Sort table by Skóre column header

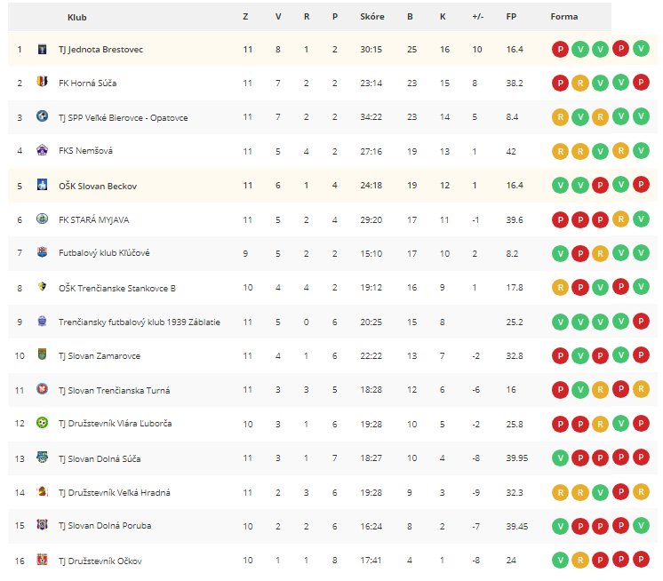[x=372, y=17]
